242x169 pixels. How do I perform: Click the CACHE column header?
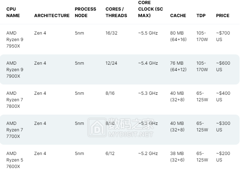point(178,15)
